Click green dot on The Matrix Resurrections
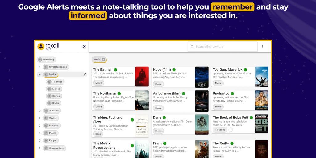Viewport: 316px width, 158px height. tap(132, 146)
